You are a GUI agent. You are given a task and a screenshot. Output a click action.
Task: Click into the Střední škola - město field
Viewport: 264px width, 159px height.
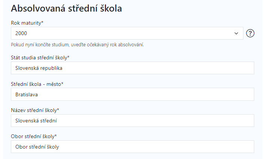(133, 94)
